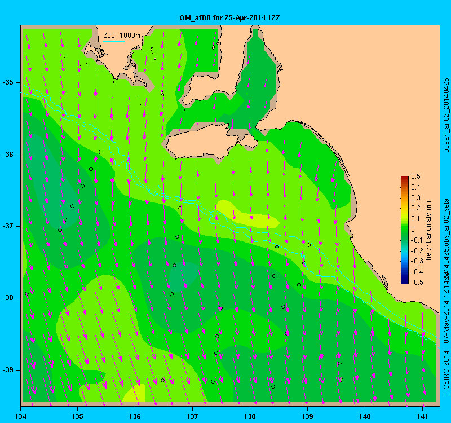The image size is (451, 423).
Task: Pick the -0.5 colorbar tick label
Action: point(417,283)
